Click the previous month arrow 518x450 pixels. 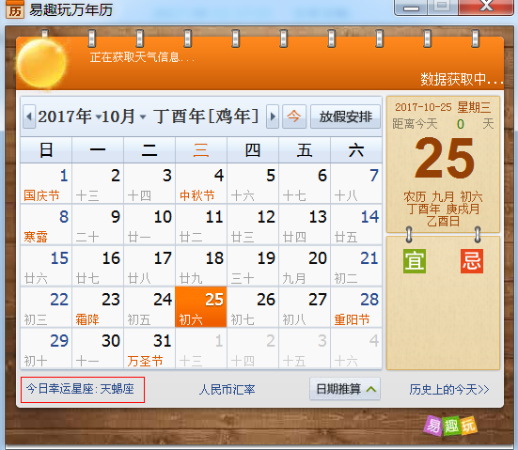(29, 116)
